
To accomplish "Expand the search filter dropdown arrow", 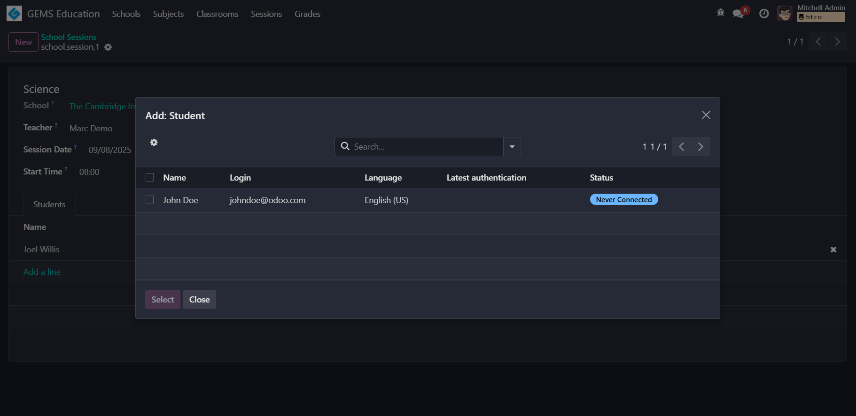I will [x=512, y=147].
